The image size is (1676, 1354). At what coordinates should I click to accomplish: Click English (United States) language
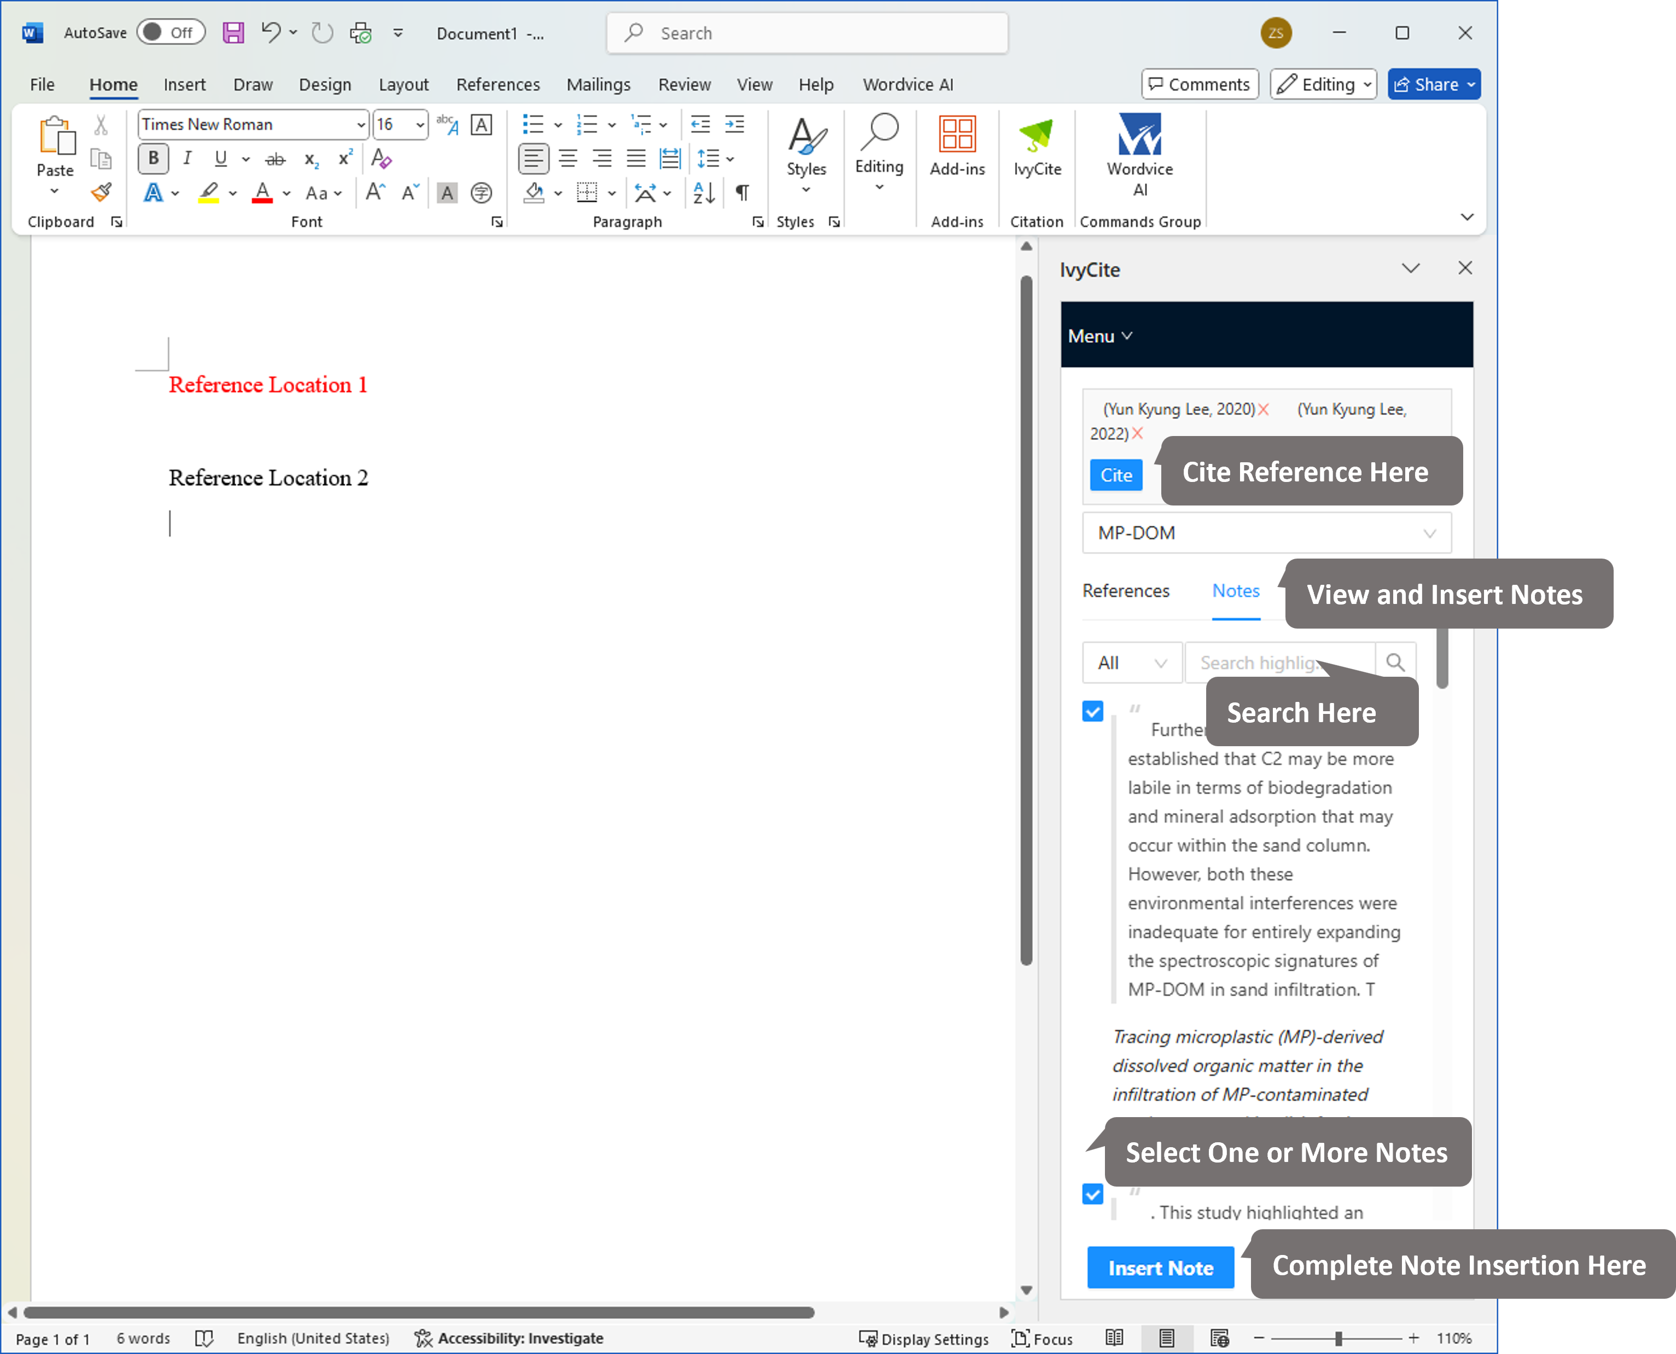[313, 1338]
